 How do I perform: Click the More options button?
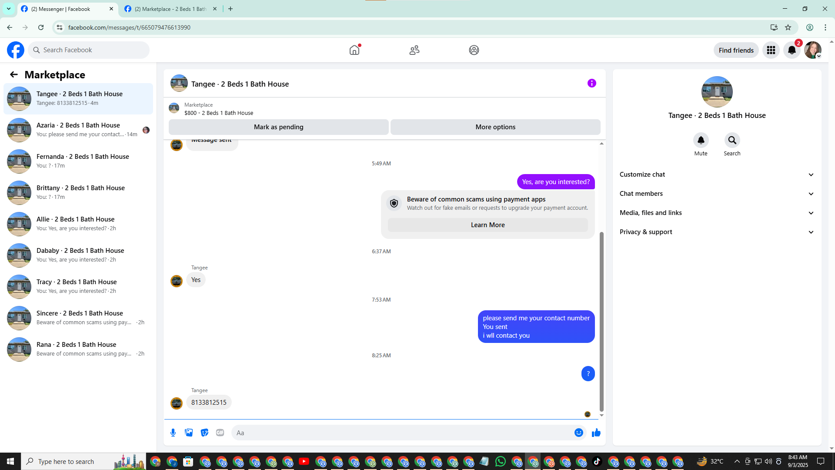pos(495,127)
